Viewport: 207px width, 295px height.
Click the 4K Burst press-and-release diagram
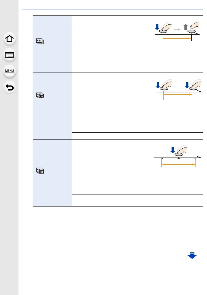coord(177,31)
